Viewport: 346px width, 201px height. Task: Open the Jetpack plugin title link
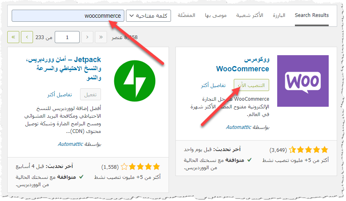coord(64,68)
